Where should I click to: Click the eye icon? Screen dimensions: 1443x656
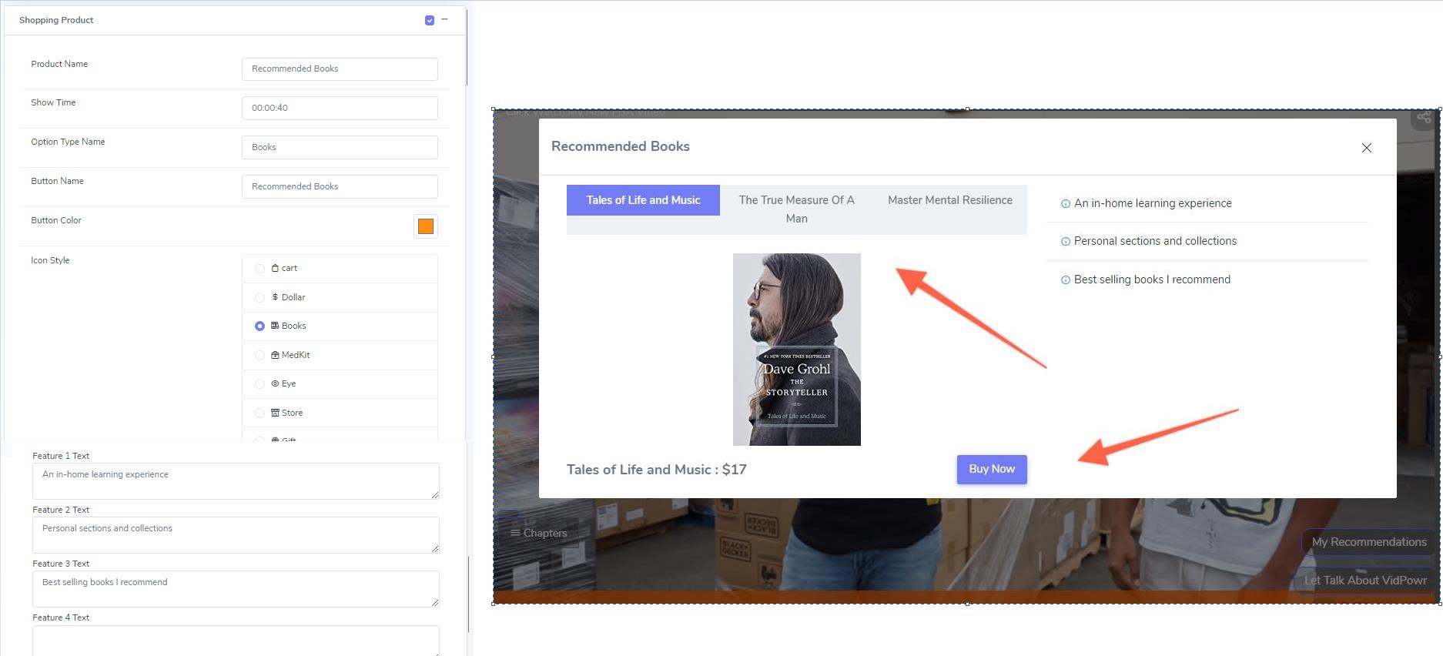click(x=275, y=383)
